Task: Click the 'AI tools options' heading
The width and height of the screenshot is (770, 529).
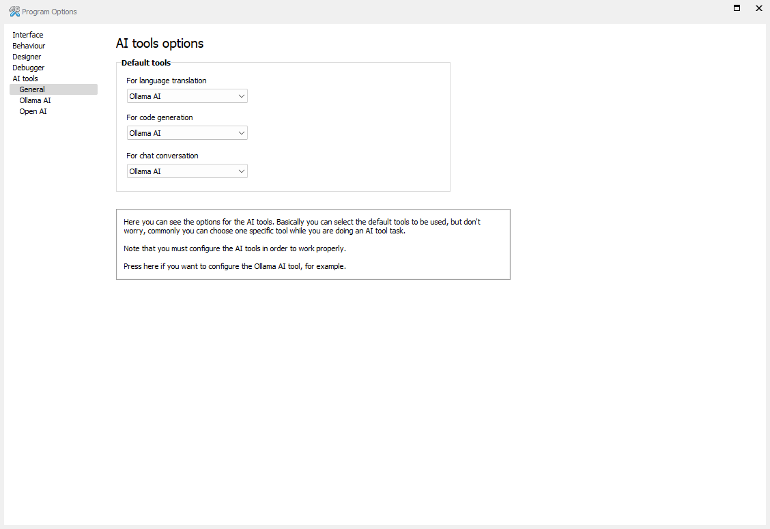Action: click(160, 44)
